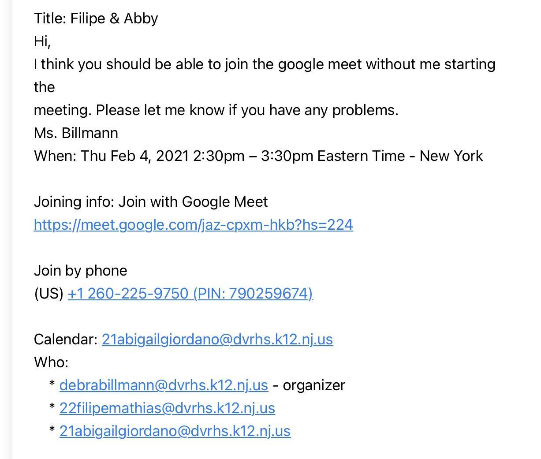Click the last 21abigailgiordano attendee email
This screenshot has height=459, width=541.
coord(175,431)
